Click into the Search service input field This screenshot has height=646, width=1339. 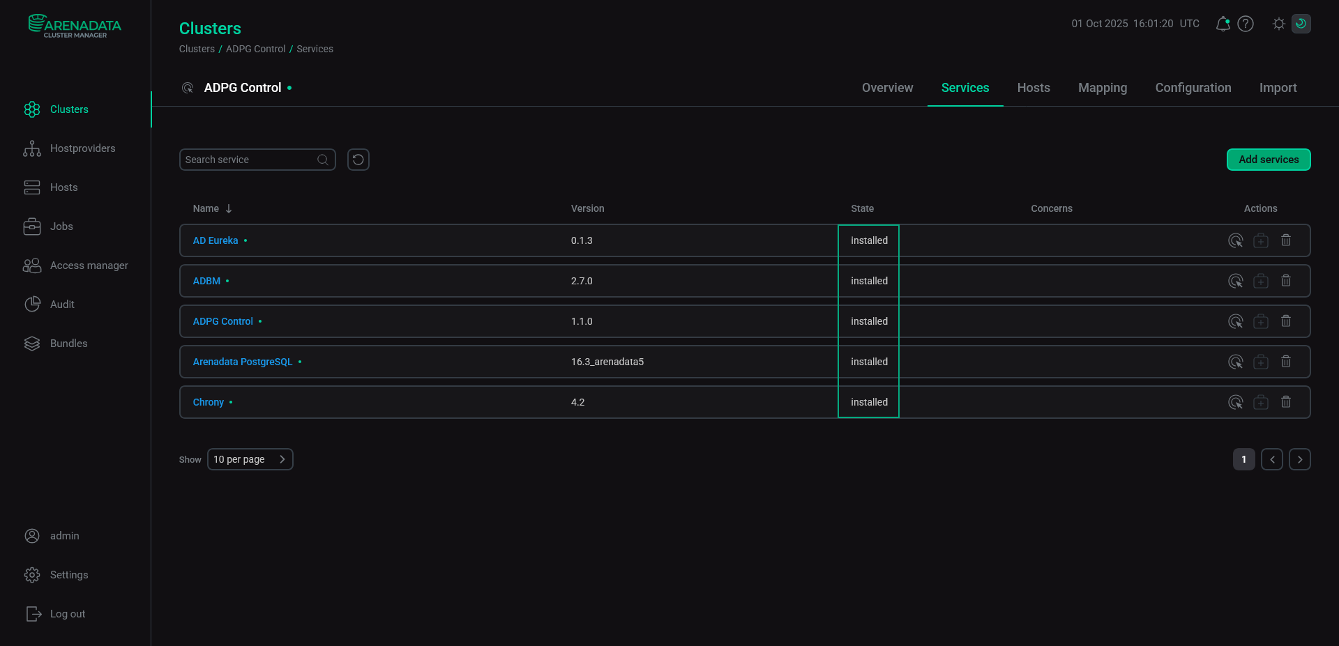248,160
